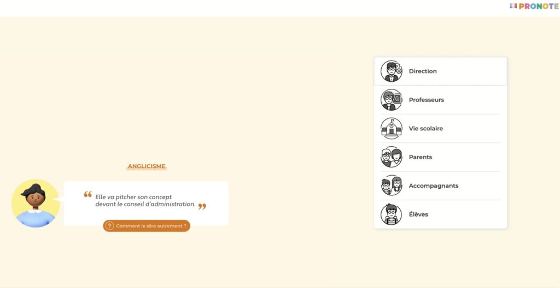Open the Direction login space label
The height and width of the screenshot is (288, 560).
tap(423, 71)
